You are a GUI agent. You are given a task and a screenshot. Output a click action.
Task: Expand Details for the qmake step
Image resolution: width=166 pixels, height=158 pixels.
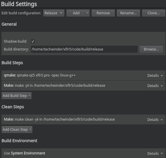tap(155, 76)
